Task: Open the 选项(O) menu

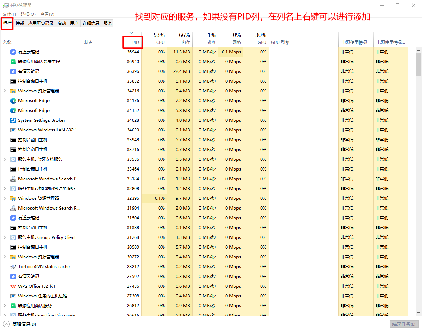Action: 28,14
